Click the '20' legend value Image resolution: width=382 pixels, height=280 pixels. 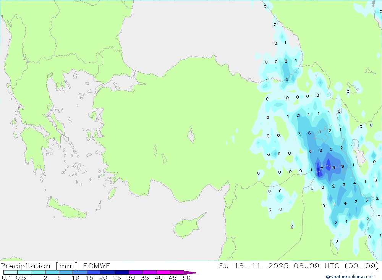(103, 278)
